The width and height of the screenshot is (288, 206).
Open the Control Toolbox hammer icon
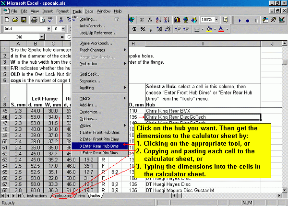click(273, 20)
